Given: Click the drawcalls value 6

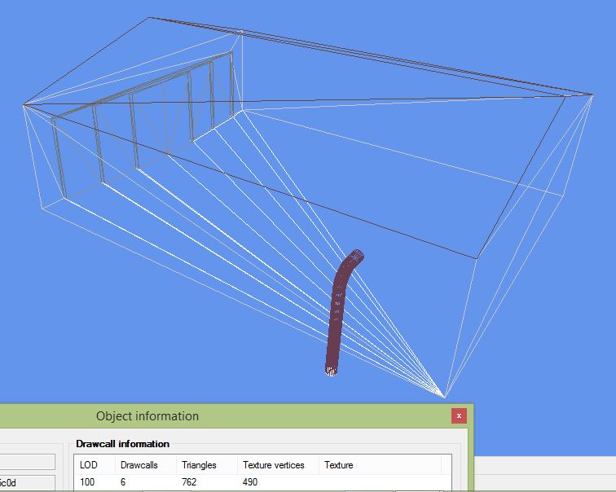Looking at the screenshot, I should (123, 481).
